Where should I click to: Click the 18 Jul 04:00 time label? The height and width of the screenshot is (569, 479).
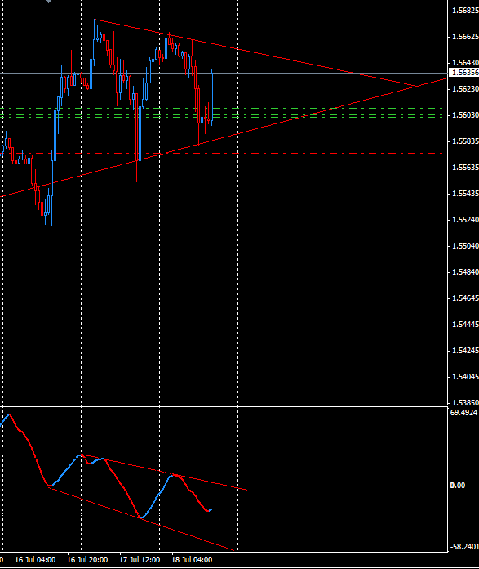point(192,560)
